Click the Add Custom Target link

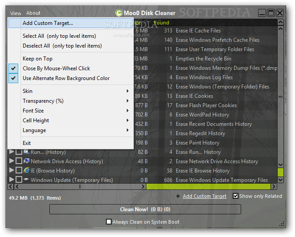click(205, 196)
